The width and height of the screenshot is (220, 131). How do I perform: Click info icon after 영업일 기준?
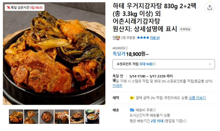click(x=185, y=121)
